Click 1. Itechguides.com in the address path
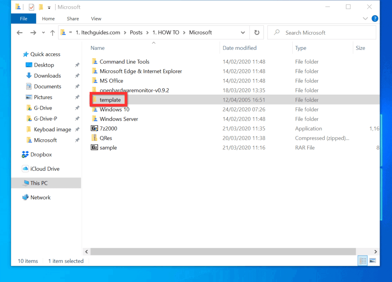The width and height of the screenshot is (392, 282). 98,33
